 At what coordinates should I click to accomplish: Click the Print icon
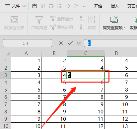coord(51,6)
